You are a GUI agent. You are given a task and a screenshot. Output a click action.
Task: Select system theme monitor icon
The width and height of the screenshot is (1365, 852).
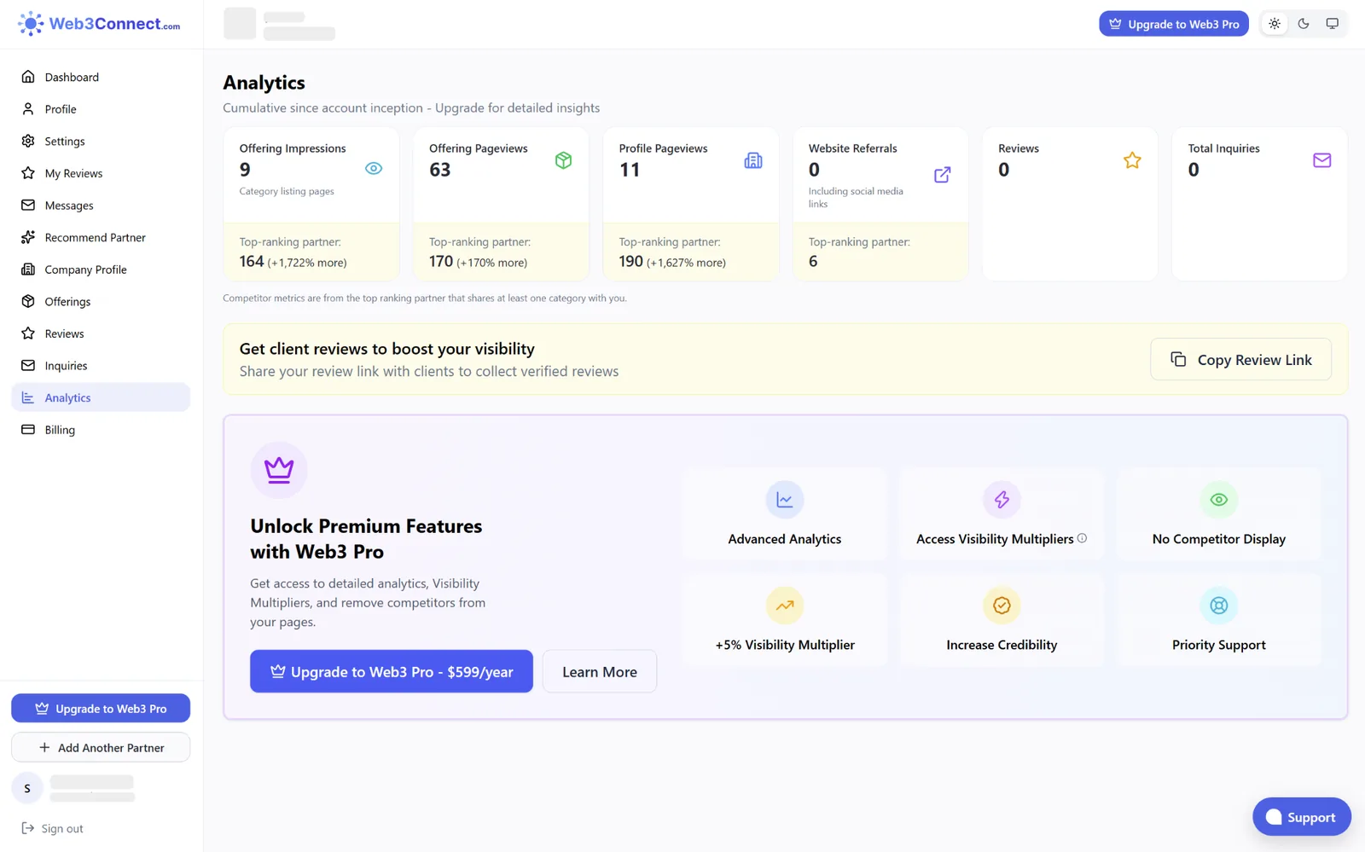[1332, 24]
